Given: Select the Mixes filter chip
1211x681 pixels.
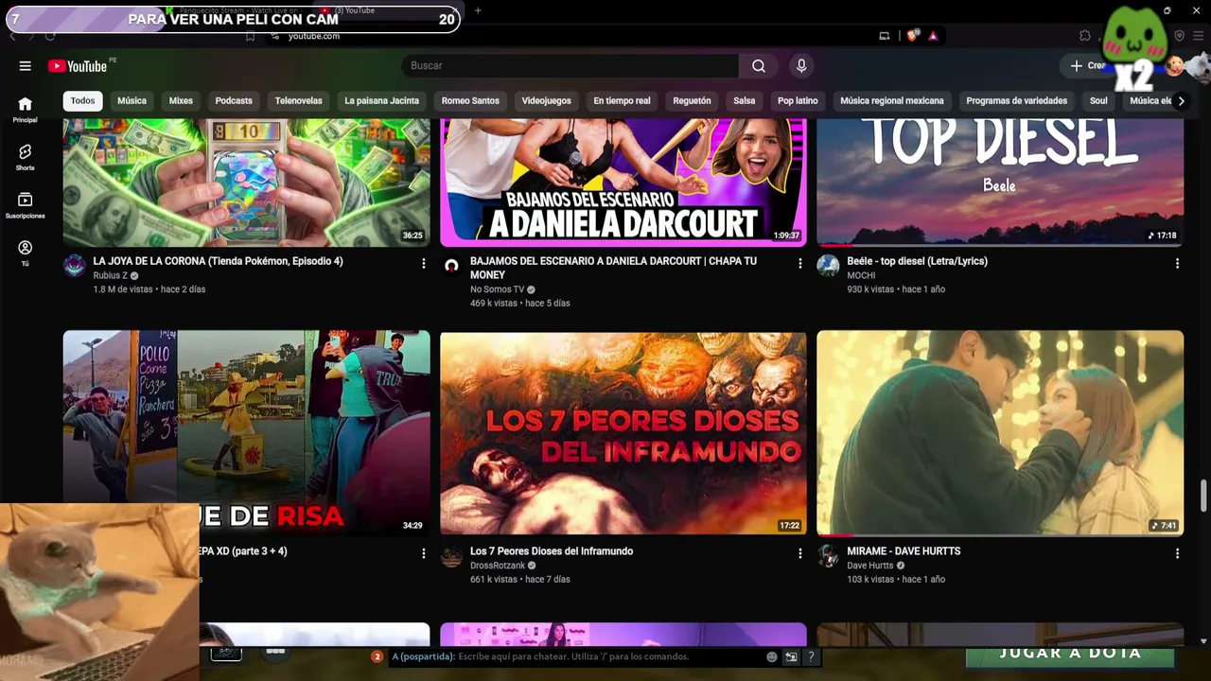Looking at the screenshot, I should tap(181, 101).
